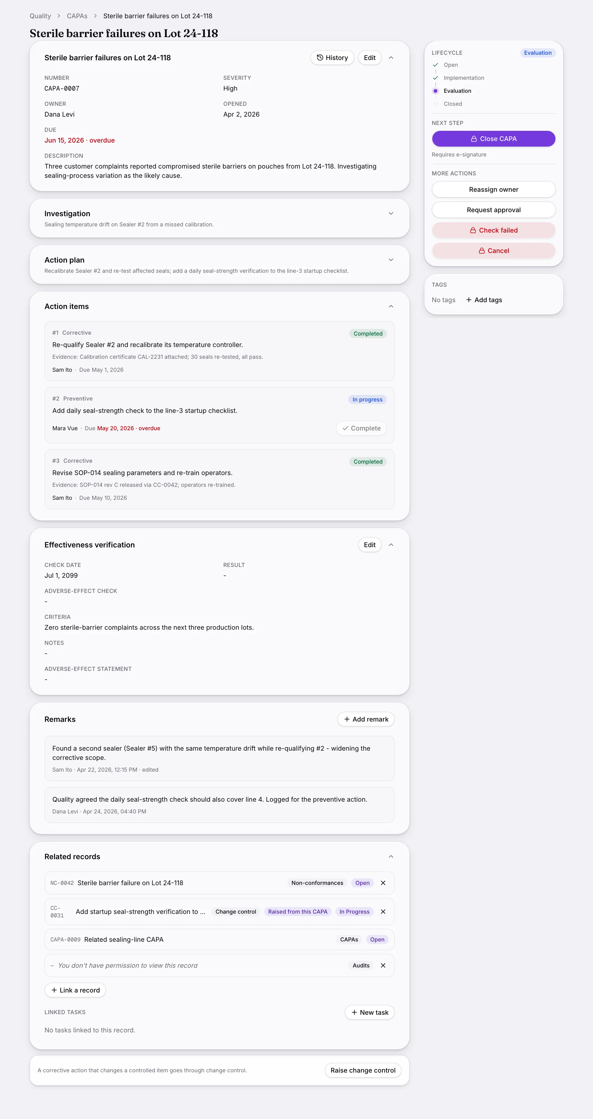Edit the Effectiveness verification details
This screenshot has width=593, height=1119.
[x=370, y=545]
